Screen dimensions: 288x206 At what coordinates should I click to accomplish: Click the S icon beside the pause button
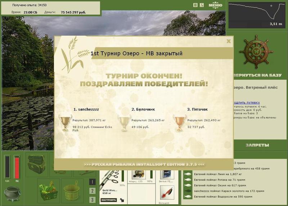[202, 5]
